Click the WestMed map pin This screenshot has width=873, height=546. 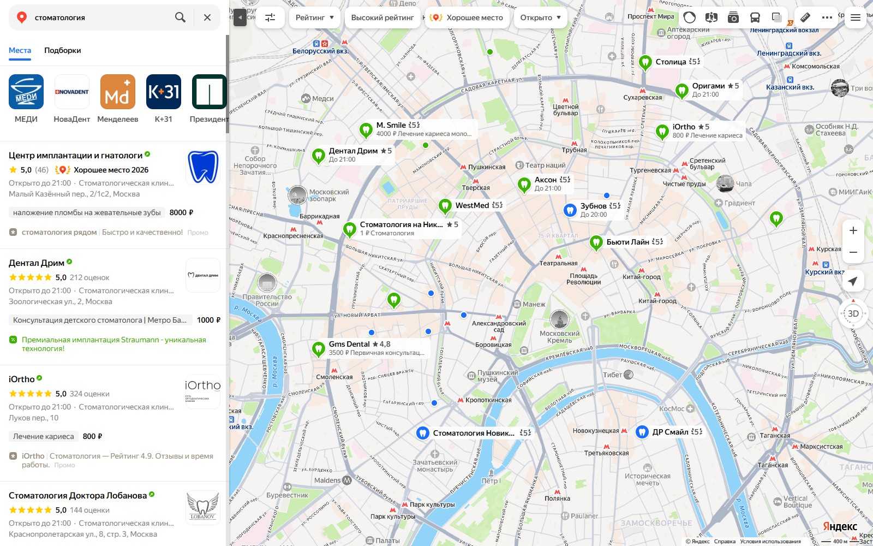click(445, 206)
